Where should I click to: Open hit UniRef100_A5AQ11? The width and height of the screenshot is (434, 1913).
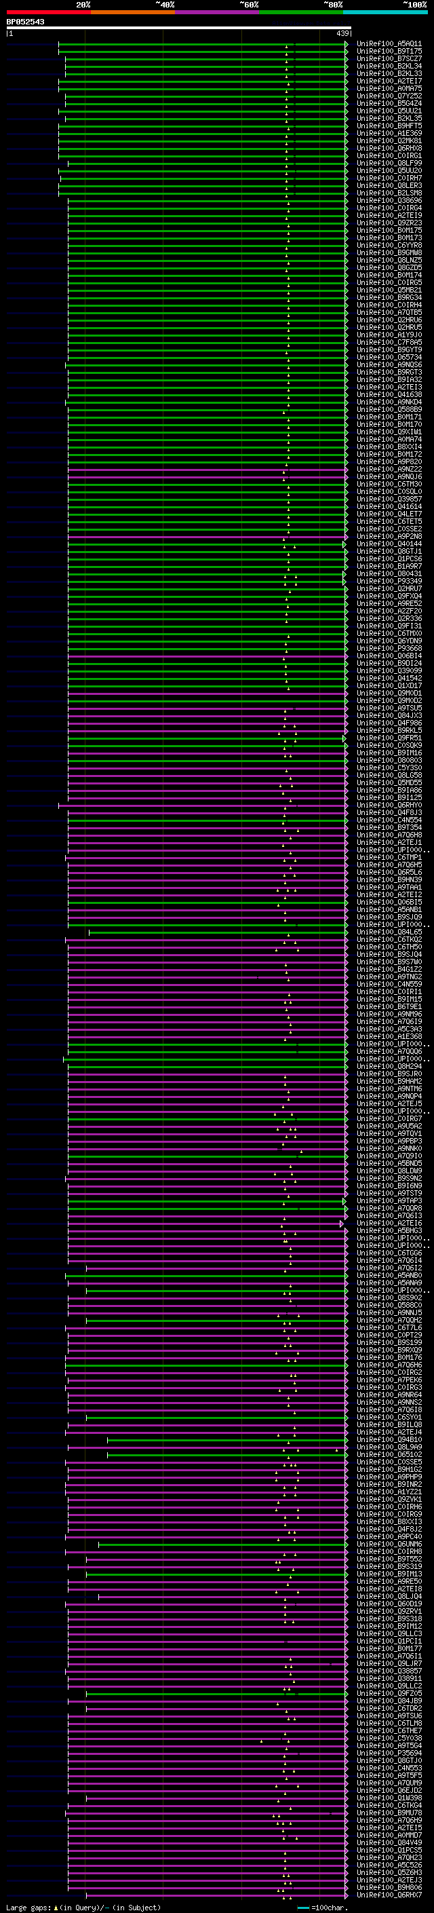389,44
